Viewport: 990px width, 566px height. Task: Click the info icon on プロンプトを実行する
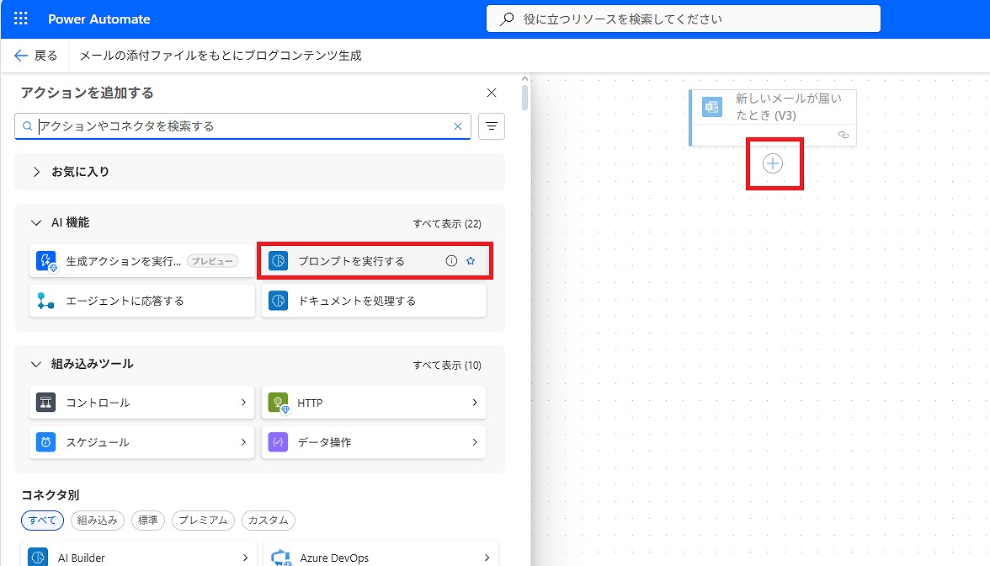451,261
